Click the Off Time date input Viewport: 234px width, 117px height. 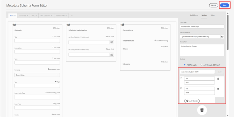89,55
